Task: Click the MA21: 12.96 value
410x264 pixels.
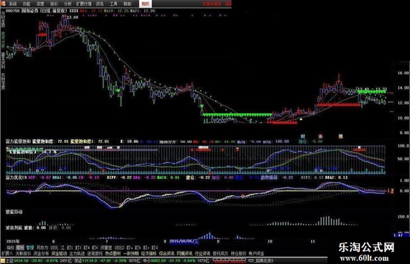Action: coord(142,11)
